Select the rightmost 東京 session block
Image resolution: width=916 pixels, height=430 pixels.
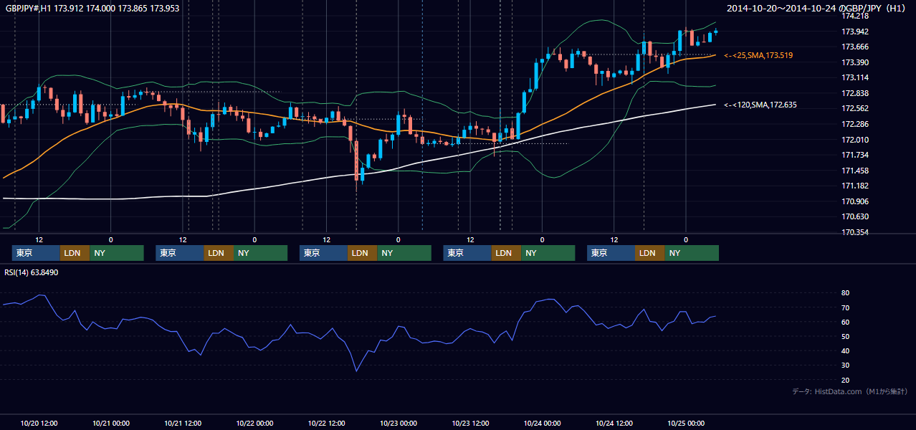tap(611, 253)
